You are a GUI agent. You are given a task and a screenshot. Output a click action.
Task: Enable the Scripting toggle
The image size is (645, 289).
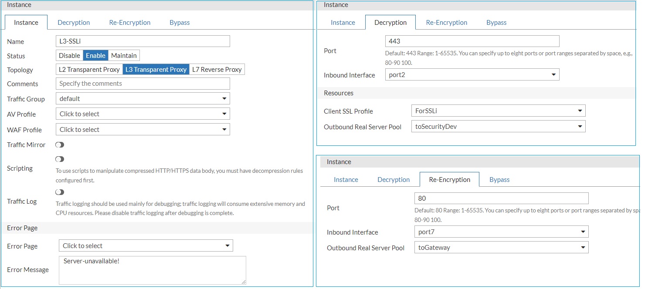coord(60,159)
